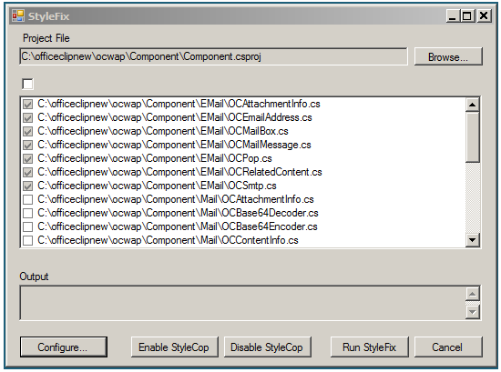
Task: Click Enable StyleCop button
Action: (x=175, y=347)
